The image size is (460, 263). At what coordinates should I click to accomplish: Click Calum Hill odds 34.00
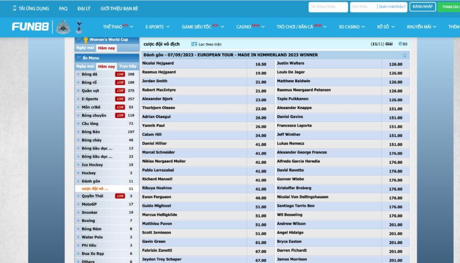point(261,136)
